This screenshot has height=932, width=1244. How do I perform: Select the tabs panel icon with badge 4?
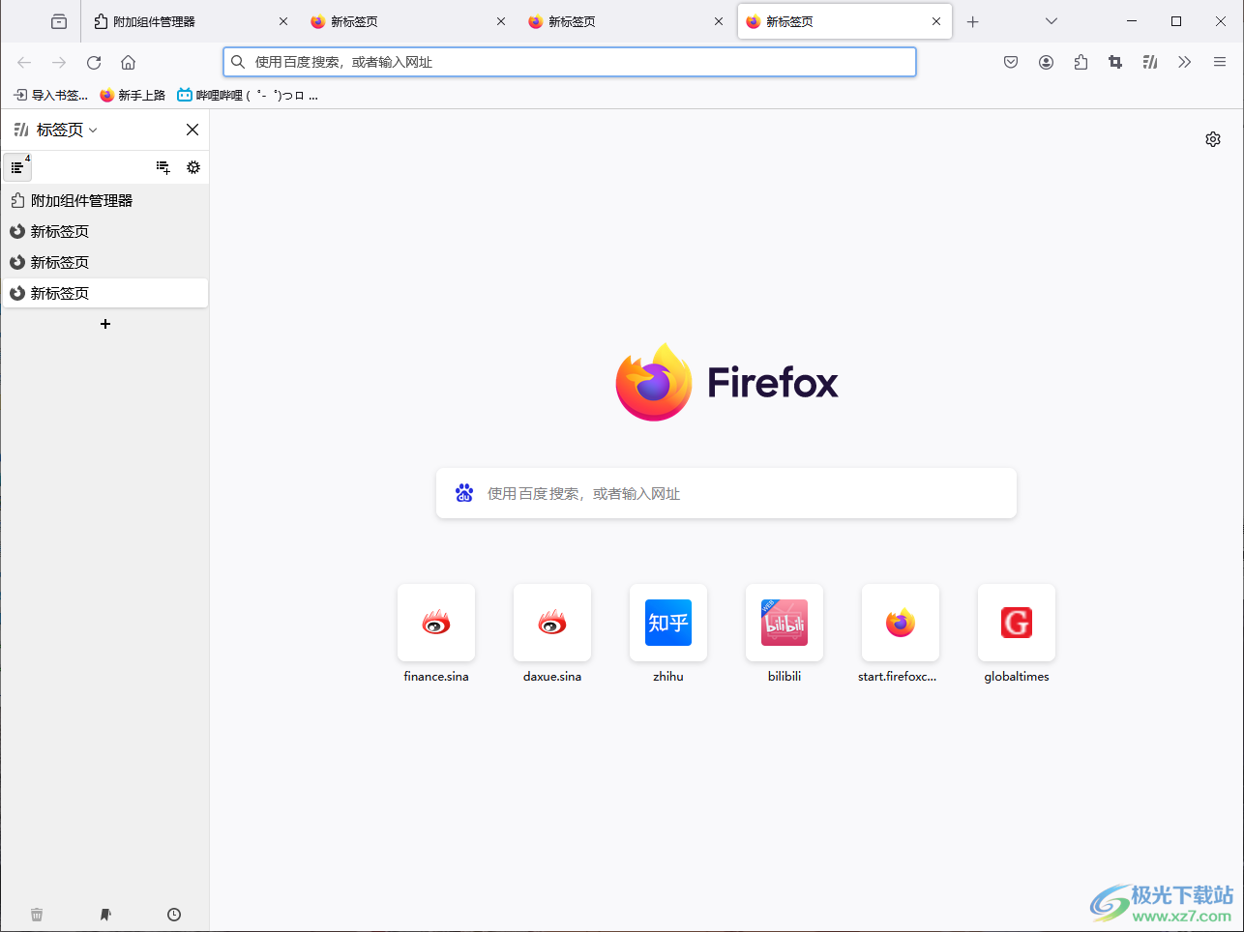(x=17, y=167)
